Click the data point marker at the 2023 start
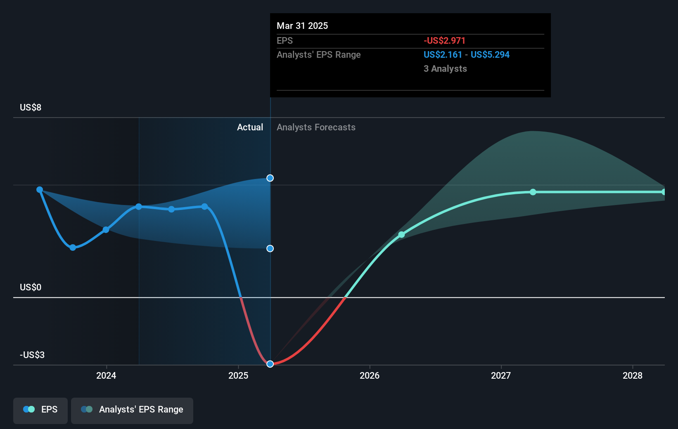Viewport: 678px width, 429px height. pyautogui.click(x=39, y=189)
